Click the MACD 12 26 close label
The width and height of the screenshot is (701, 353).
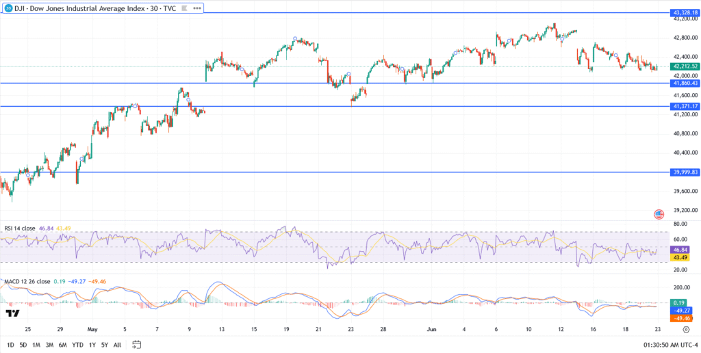pyautogui.click(x=25, y=280)
